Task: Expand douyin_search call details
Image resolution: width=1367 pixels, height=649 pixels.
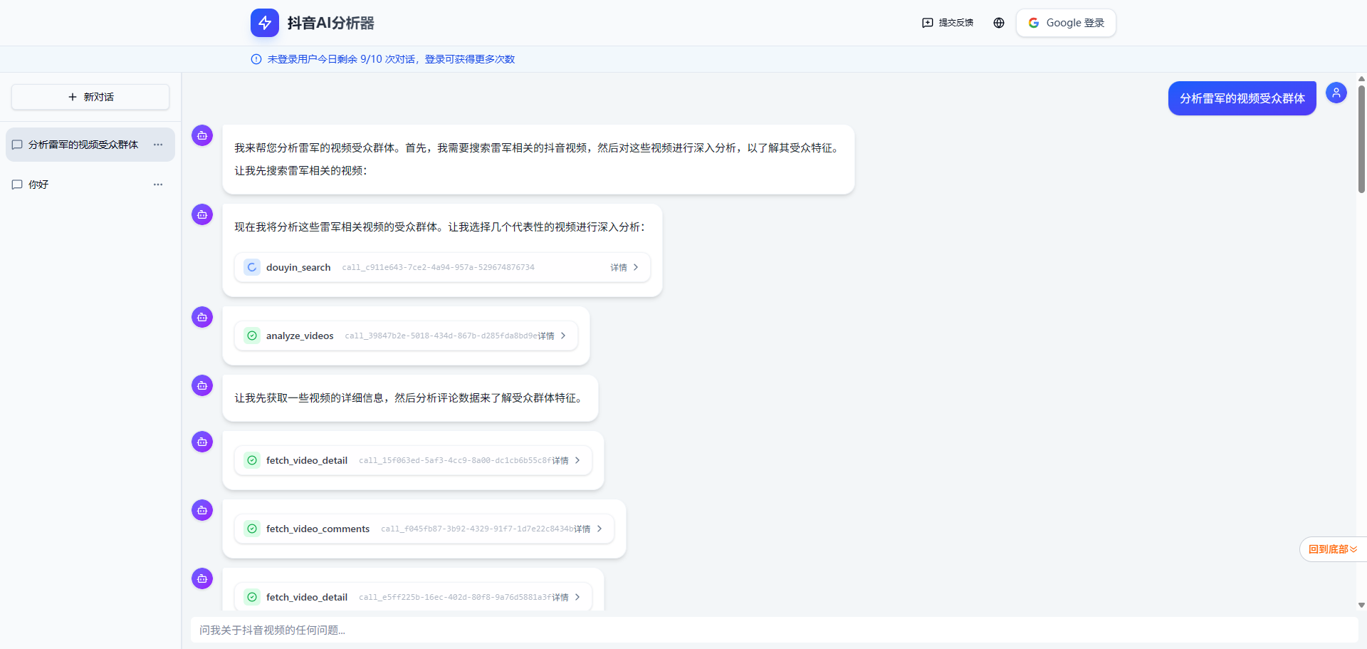Action: pos(624,267)
